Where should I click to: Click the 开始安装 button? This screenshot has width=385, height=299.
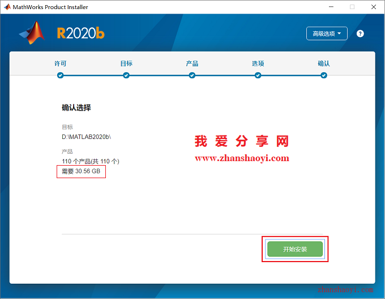[295, 249]
